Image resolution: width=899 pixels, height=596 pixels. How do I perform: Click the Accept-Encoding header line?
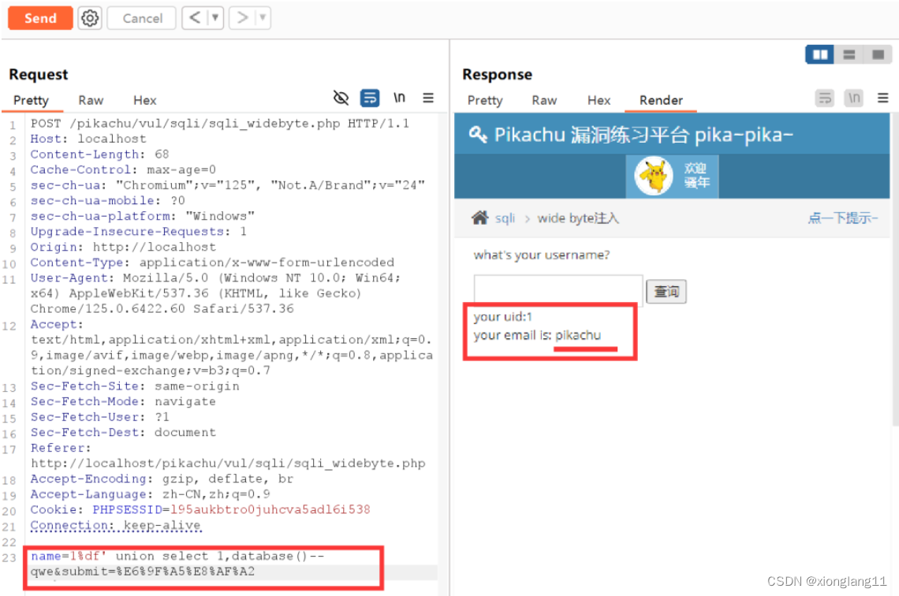point(162,479)
